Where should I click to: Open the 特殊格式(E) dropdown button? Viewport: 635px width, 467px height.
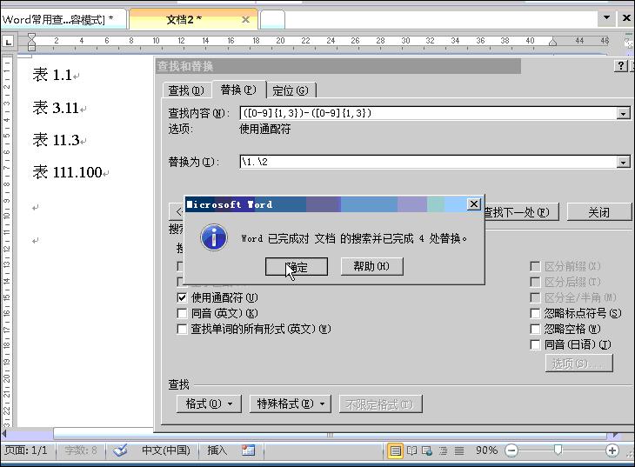[291, 404]
